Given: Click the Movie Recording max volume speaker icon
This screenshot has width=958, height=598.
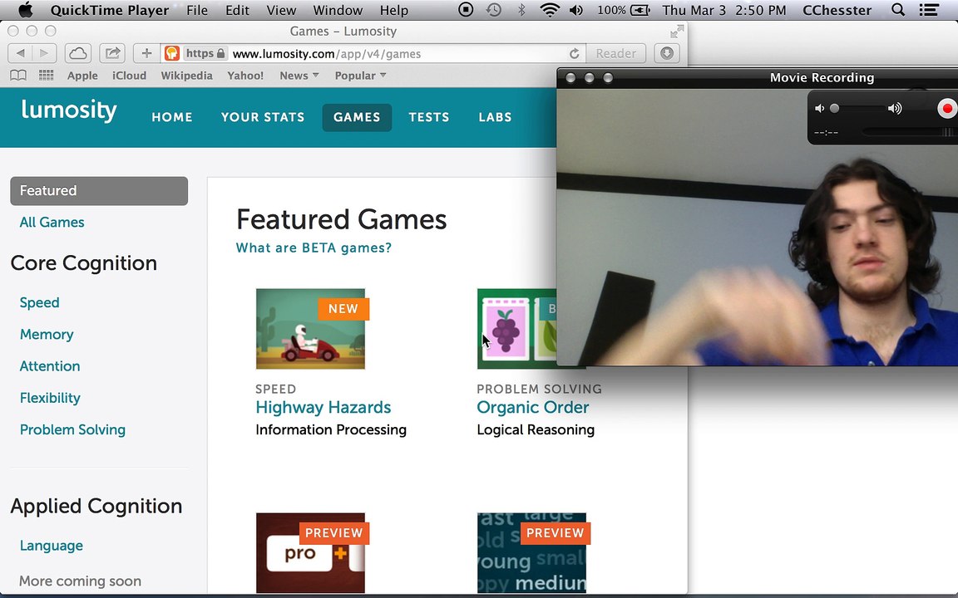Looking at the screenshot, I should tap(895, 109).
